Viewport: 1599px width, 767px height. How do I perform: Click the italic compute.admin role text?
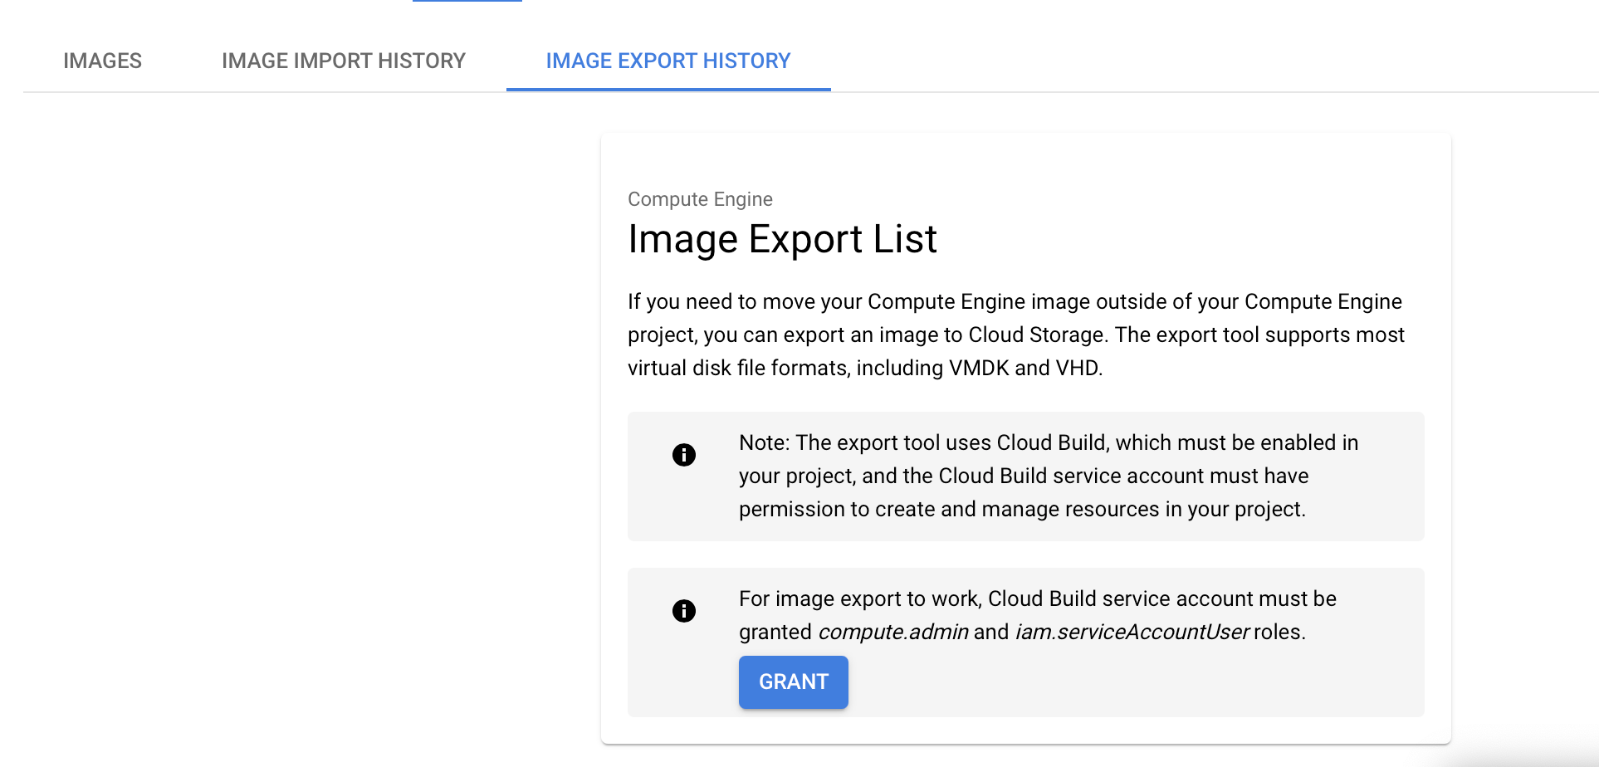click(x=893, y=633)
